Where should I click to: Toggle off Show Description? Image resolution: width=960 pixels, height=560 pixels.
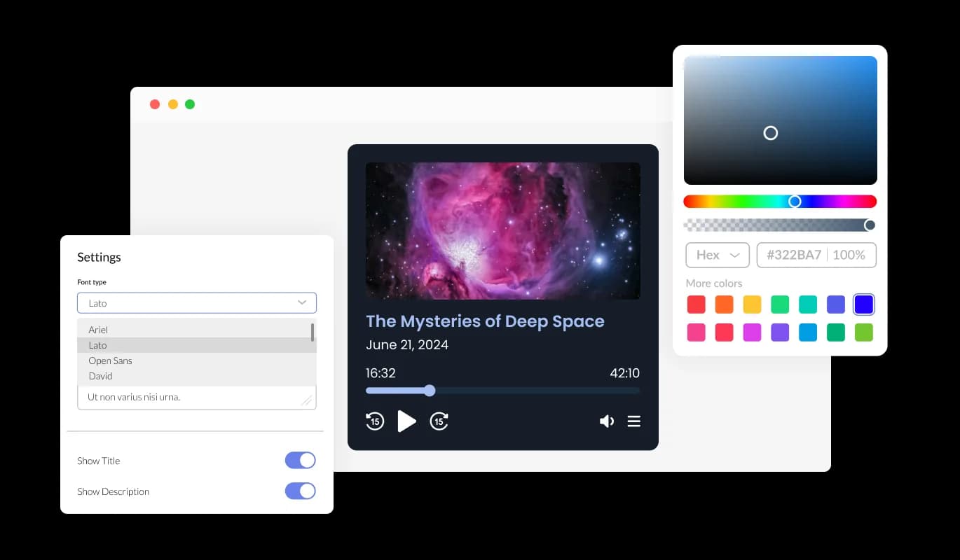[x=301, y=491]
